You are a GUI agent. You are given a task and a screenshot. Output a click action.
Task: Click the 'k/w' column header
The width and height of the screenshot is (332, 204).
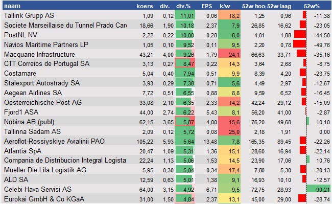tap(225, 6)
